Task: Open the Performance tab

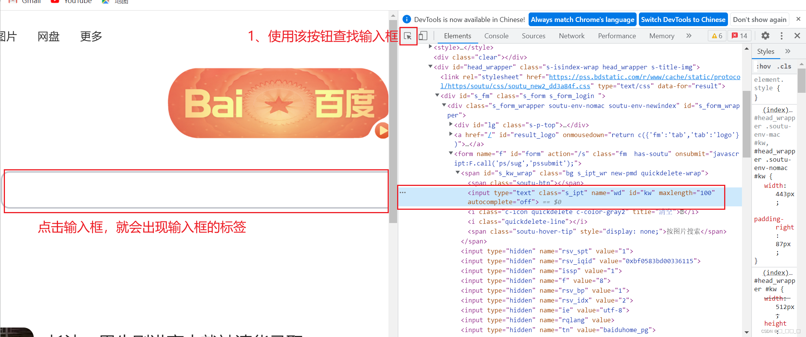Action: click(617, 36)
